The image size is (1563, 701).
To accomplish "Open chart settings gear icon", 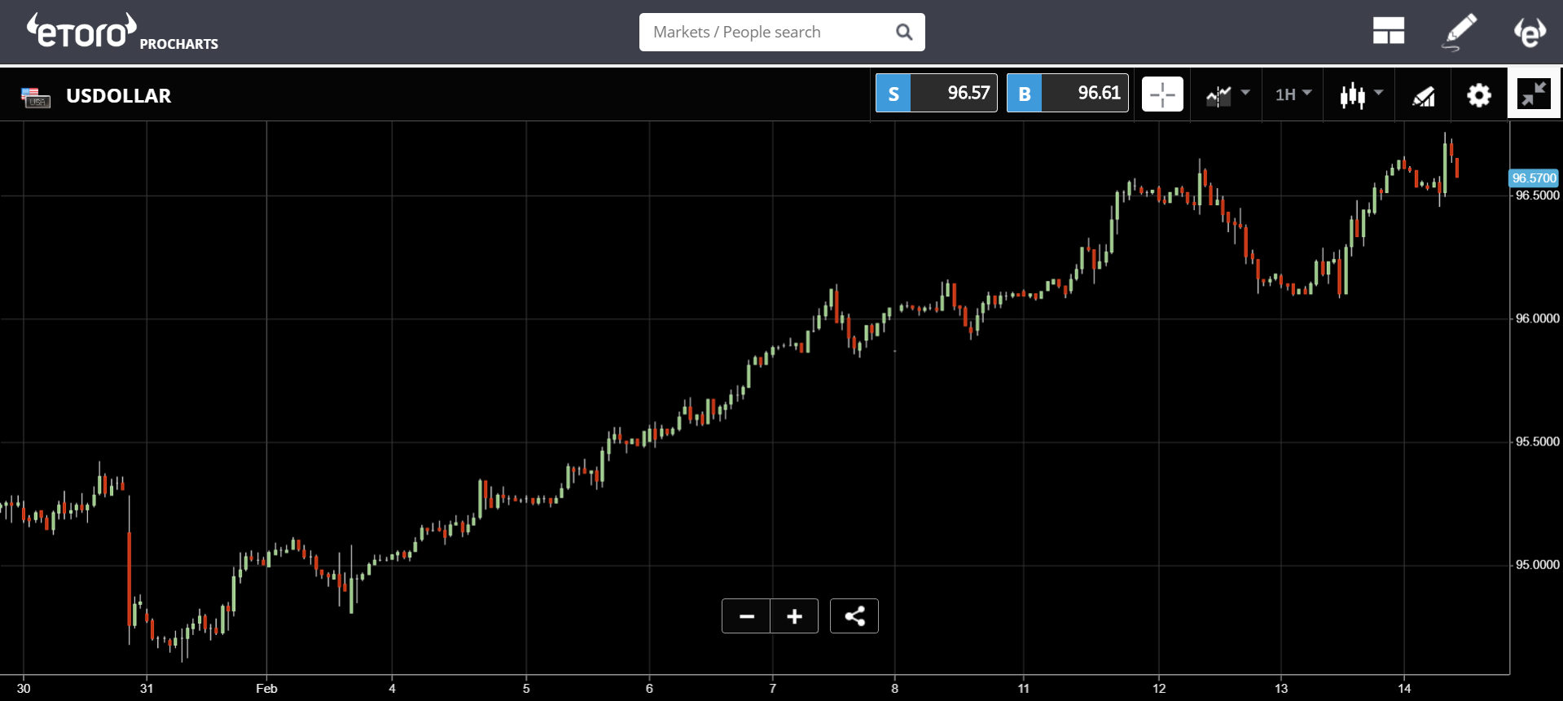I will pyautogui.click(x=1479, y=95).
